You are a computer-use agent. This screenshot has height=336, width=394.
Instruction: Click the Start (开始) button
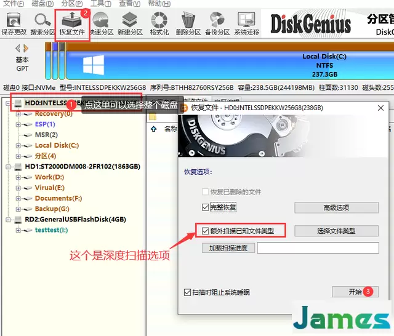pyautogui.click(x=355, y=292)
